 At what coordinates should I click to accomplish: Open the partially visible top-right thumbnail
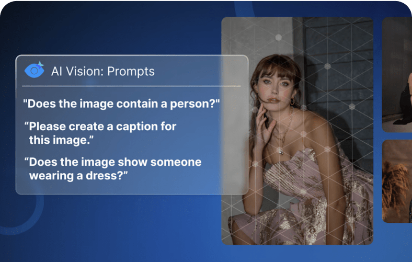(x=397, y=75)
